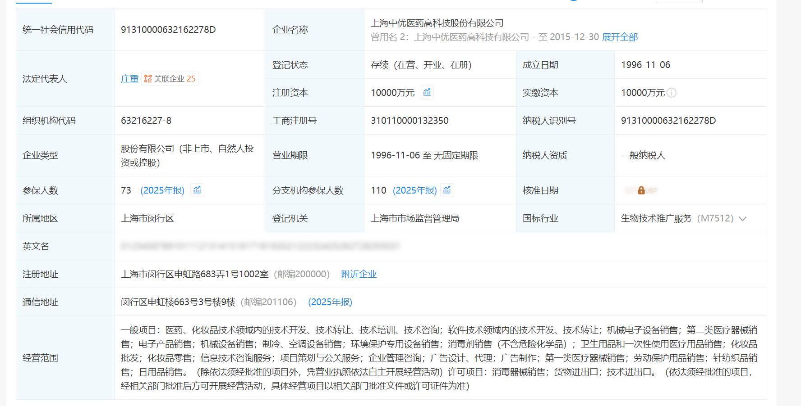The width and height of the screenshot is (801, 406).
Task: Select paid-in capital value 10000万元
Action: 643,93
